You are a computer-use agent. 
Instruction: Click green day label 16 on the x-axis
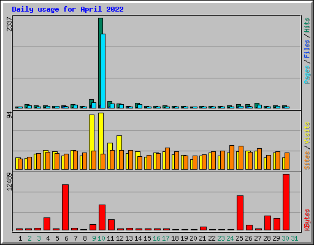pyautogui.click(x=156, y=238)
